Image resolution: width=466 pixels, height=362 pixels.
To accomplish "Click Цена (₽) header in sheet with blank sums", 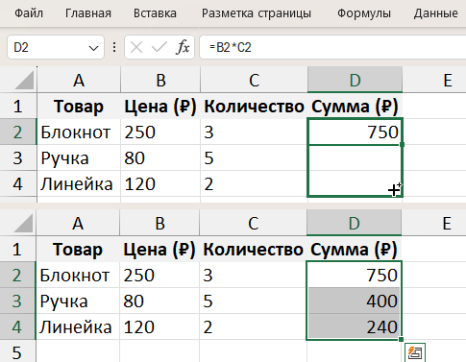I will point(160,106).
